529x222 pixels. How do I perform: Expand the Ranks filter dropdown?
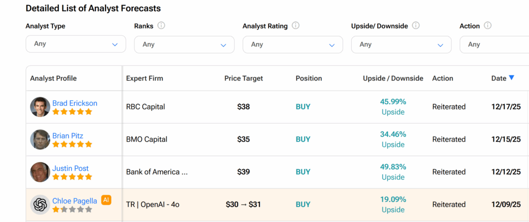tap(184, 44)
